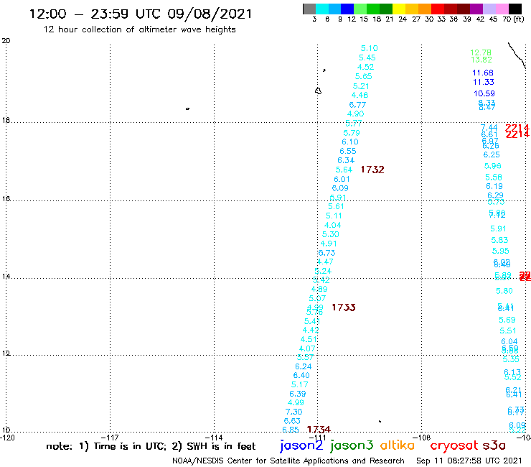
Task: Click the wave height value 4.52
Action: coord(365,67)
